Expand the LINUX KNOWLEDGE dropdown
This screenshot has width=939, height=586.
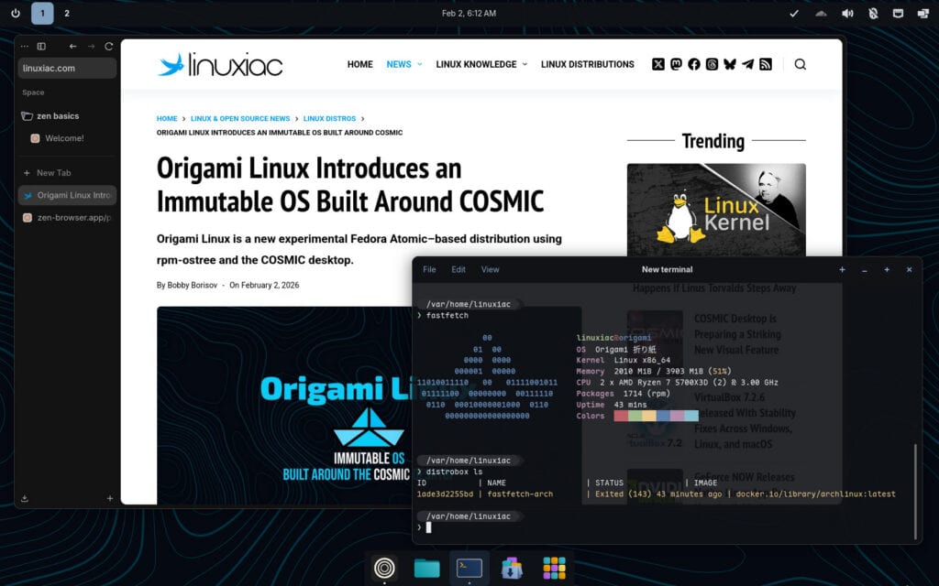476,64
